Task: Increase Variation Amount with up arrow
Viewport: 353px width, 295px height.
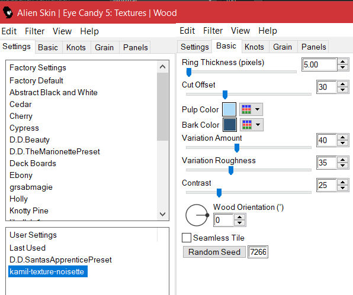Action: (x=343, y=138)
